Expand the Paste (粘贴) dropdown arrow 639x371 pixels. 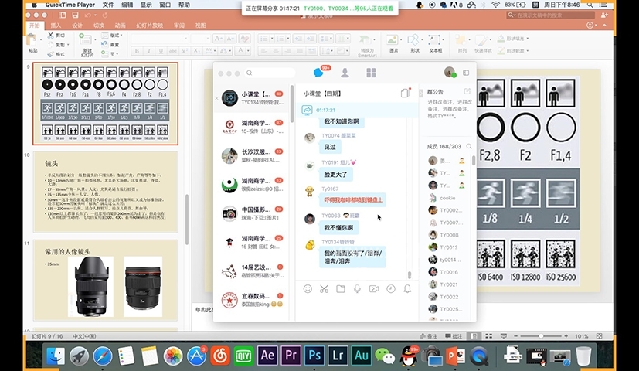point(41,40)
